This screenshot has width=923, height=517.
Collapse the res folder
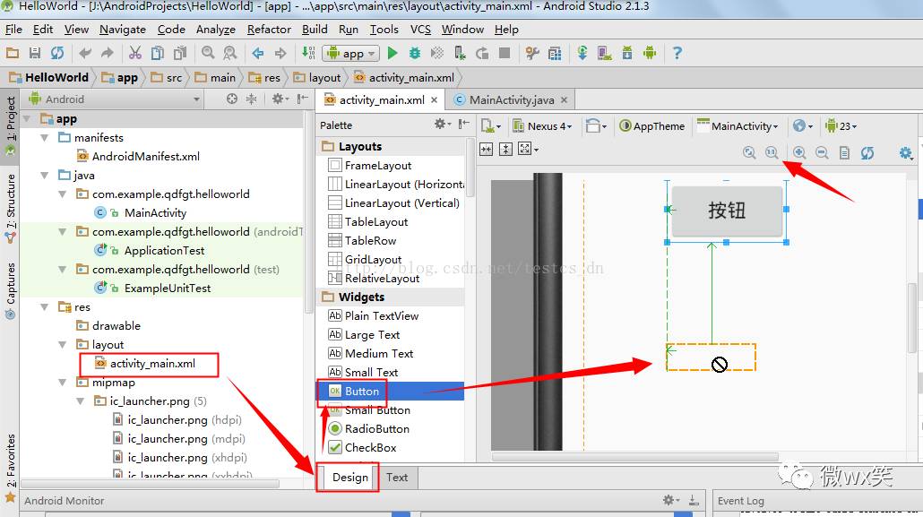(44, 307)
